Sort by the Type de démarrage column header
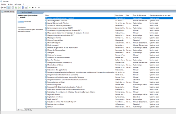Image resolution: width=176 pixels, height=114 pixels. point(140,15)
